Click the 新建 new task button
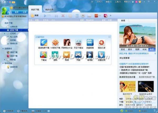The height and width of the screenshot is (113, 158). coord(35,15)
